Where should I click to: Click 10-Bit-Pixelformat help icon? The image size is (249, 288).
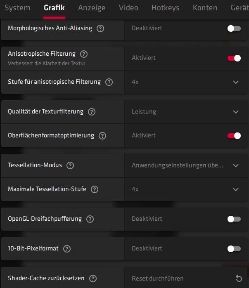pos(67,249)
